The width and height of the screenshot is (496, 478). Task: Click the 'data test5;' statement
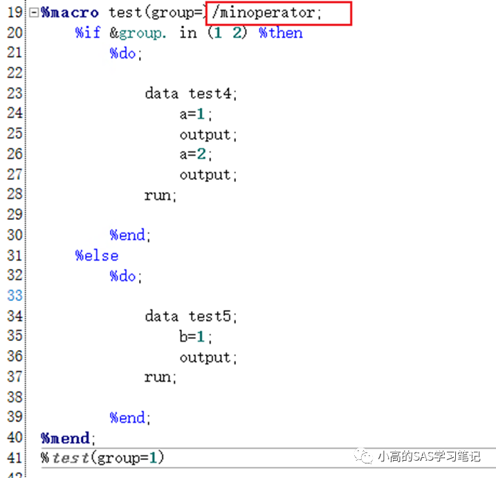pos(191,316)
